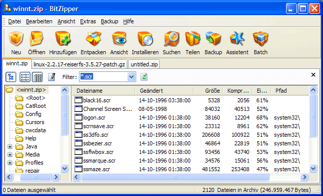Select file logon.scr
Screen dimensions: 323x196
pos(94,117)
